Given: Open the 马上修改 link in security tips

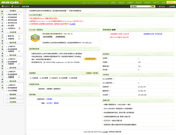Looking at the screenshot, I should (72, 24).
